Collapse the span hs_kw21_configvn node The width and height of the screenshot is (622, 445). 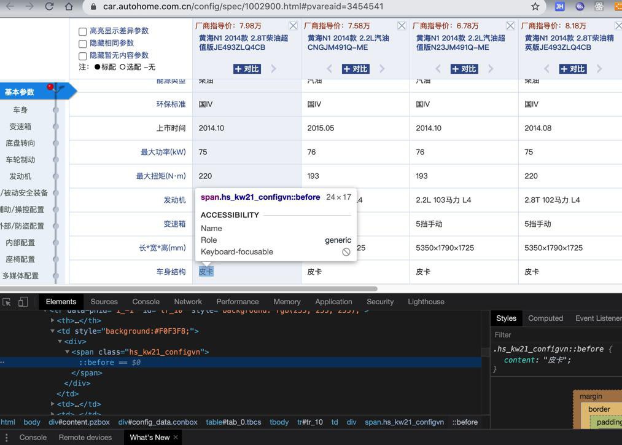68,352
